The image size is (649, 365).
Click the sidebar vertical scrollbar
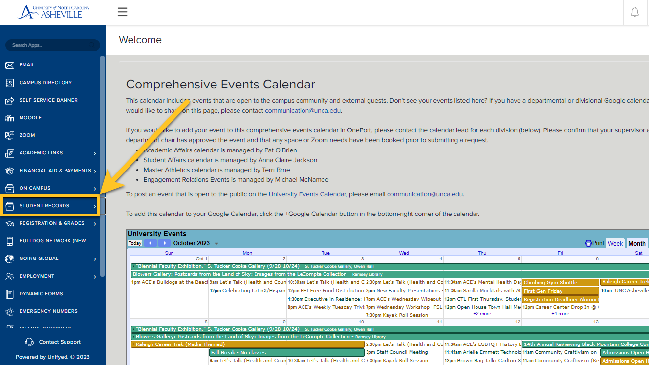(x=102, y=166)
